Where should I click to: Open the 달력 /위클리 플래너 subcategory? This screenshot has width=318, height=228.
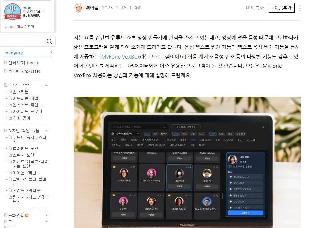(x=29, y=181)
